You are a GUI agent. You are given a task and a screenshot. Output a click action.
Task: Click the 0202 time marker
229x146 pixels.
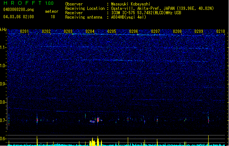[x=46, y=31]
